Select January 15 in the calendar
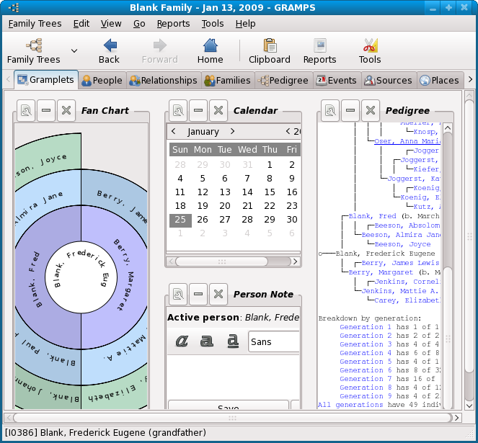This screenshot has height=443, width=478. (x=270, y=192)
